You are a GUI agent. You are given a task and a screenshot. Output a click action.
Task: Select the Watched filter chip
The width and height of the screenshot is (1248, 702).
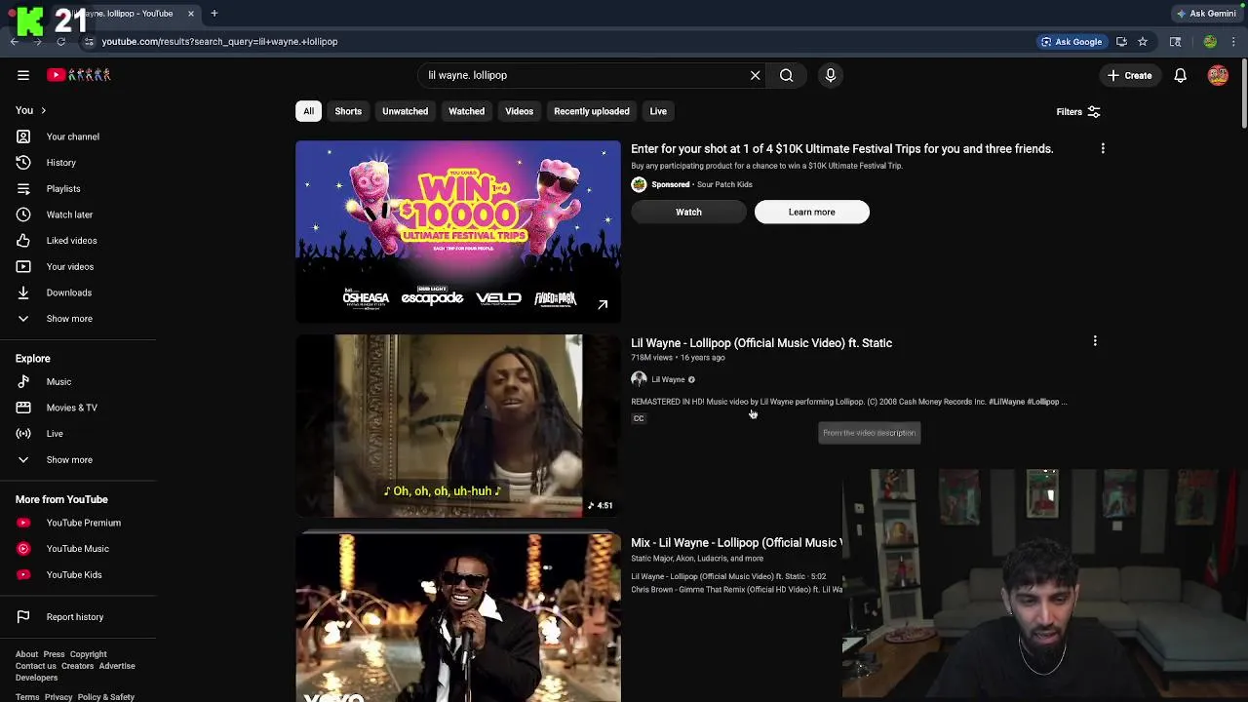point(466,111)
